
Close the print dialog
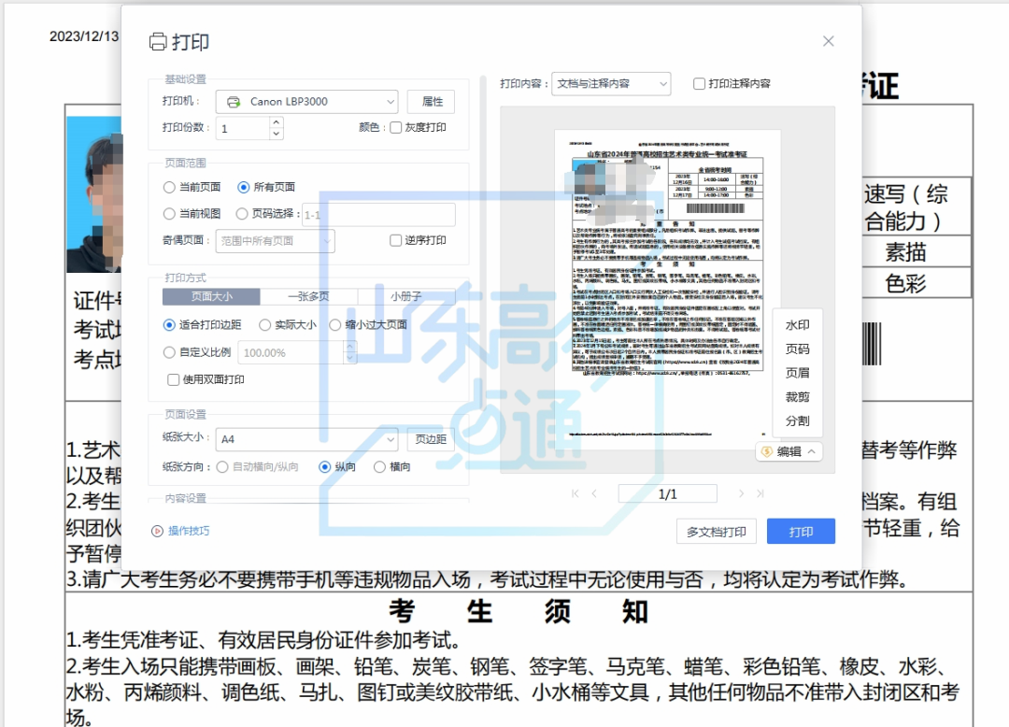[x=828, y=41]
